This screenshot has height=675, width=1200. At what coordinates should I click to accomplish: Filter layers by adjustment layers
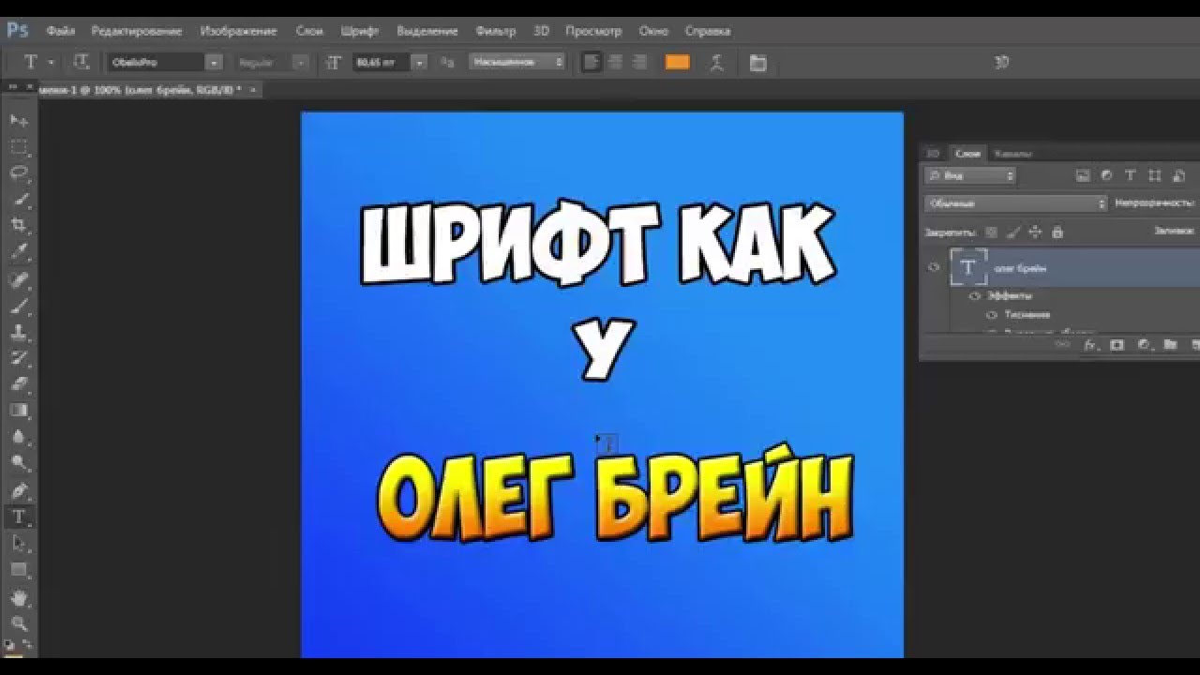tap(1106, 175)
